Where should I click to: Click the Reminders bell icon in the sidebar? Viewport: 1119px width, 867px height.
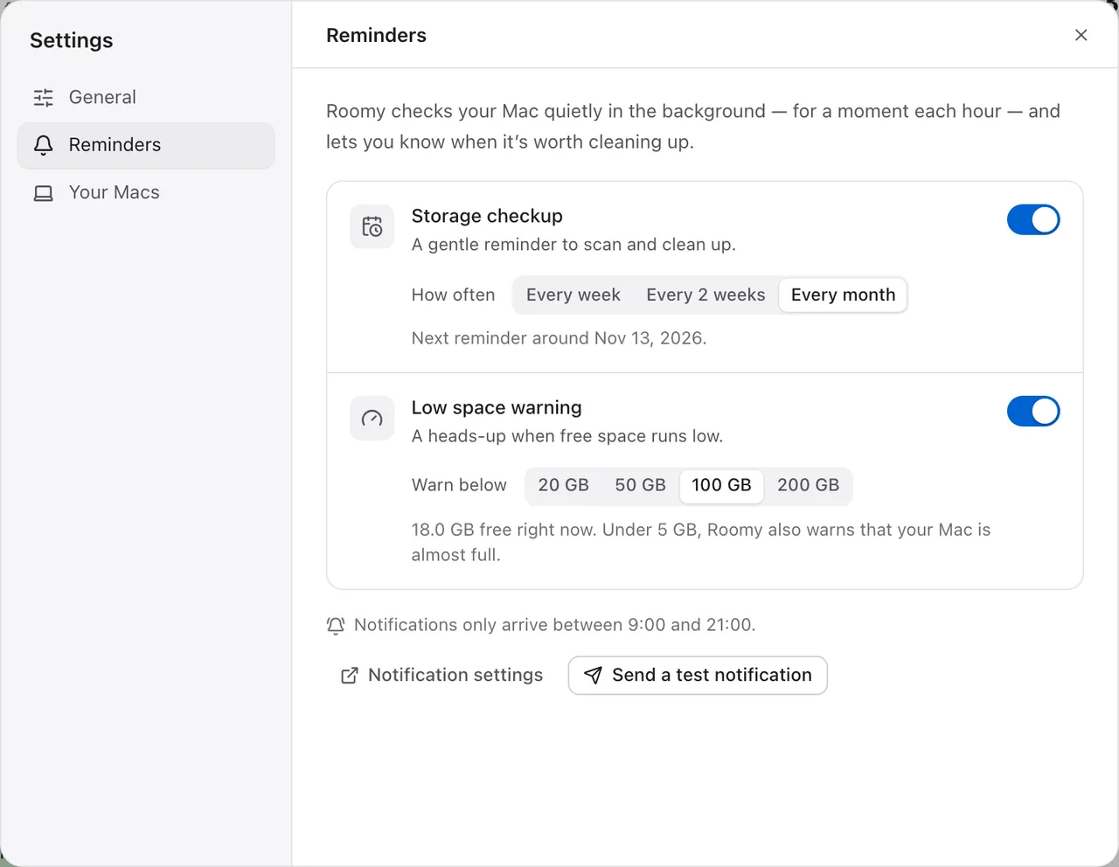[x=44, y=145]
